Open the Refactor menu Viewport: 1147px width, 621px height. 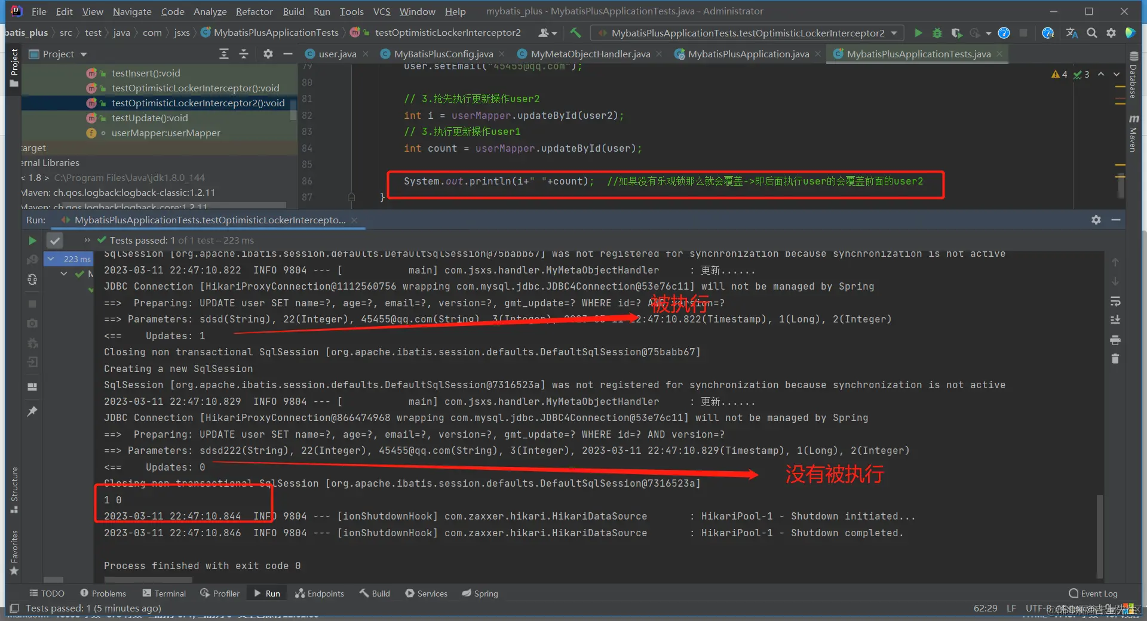[x=254, y=11]
